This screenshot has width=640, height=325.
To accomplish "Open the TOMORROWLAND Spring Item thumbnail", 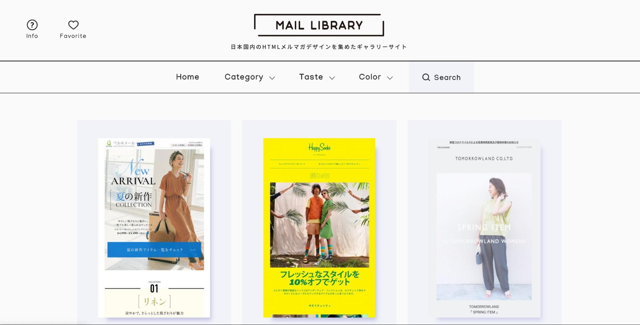I will click(484, 228).
